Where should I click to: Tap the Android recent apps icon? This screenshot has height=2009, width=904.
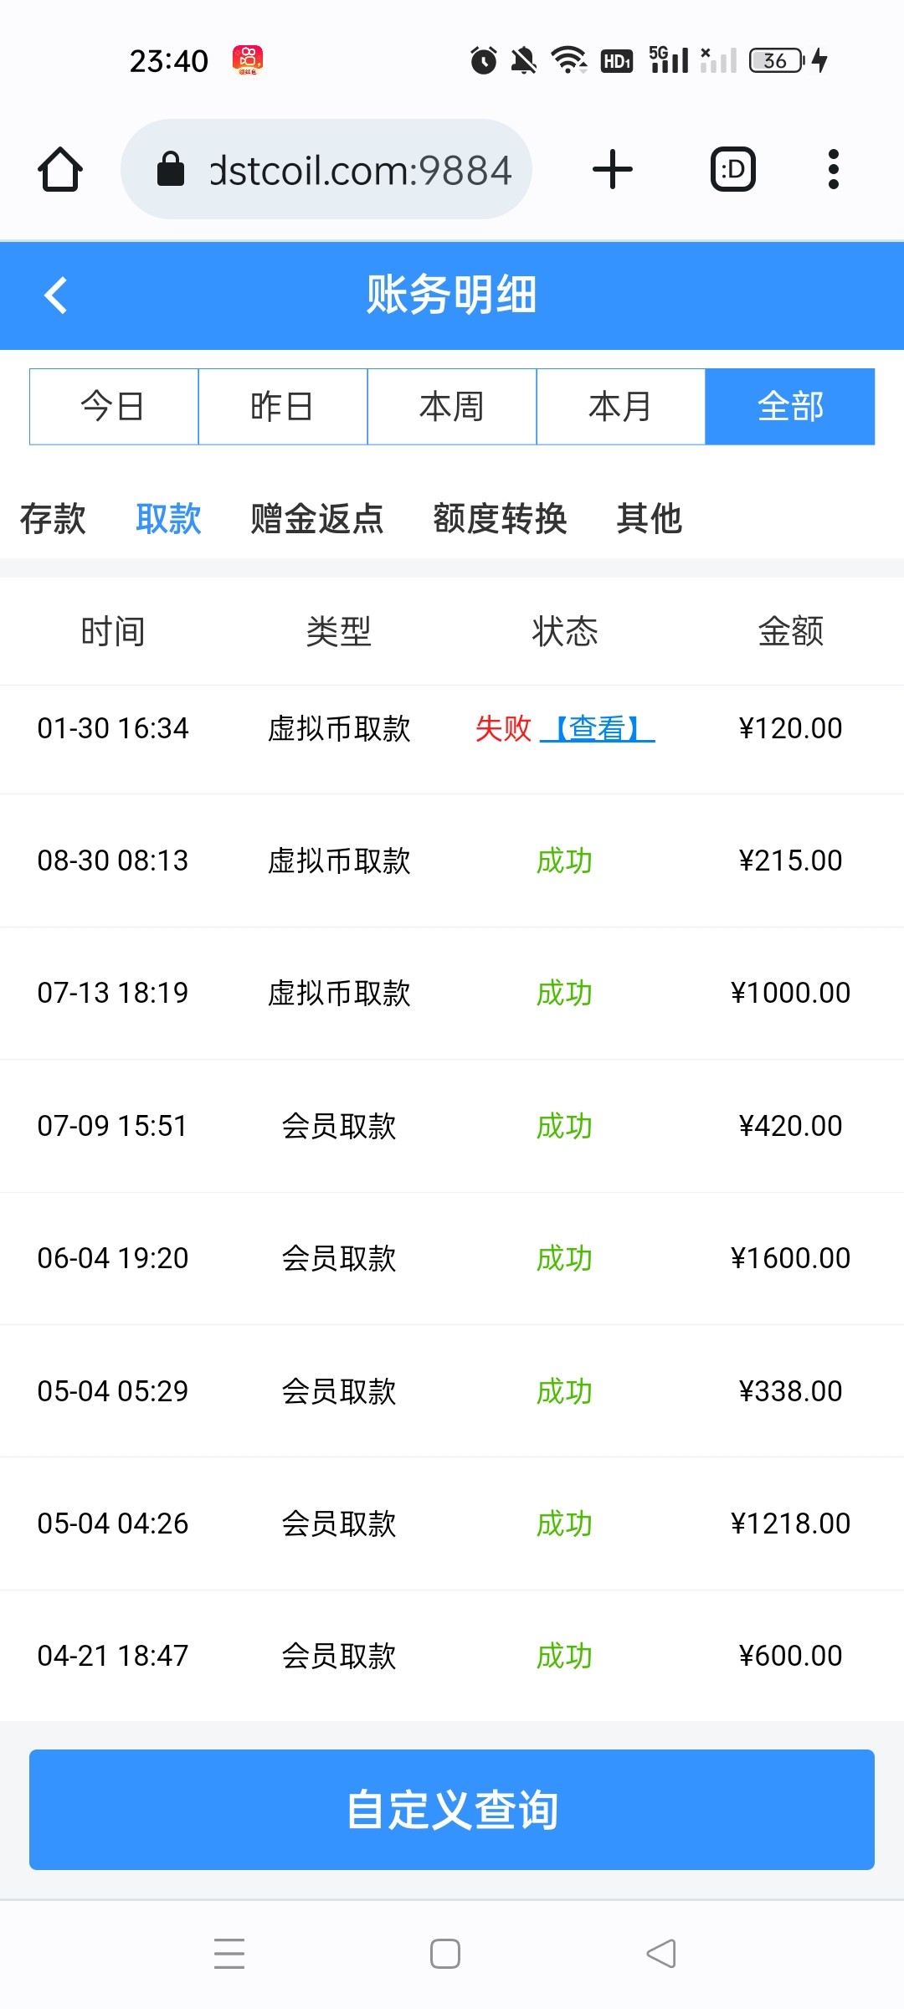[229, 1953]
